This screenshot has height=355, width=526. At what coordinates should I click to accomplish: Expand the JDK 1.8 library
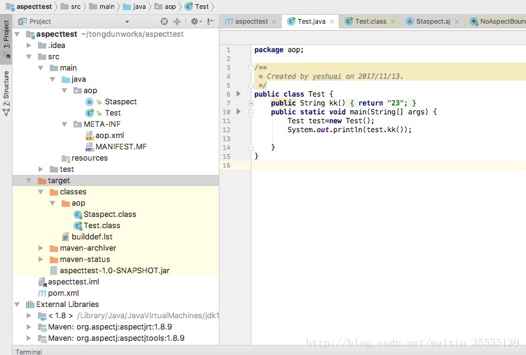click(x=29, y=316)
